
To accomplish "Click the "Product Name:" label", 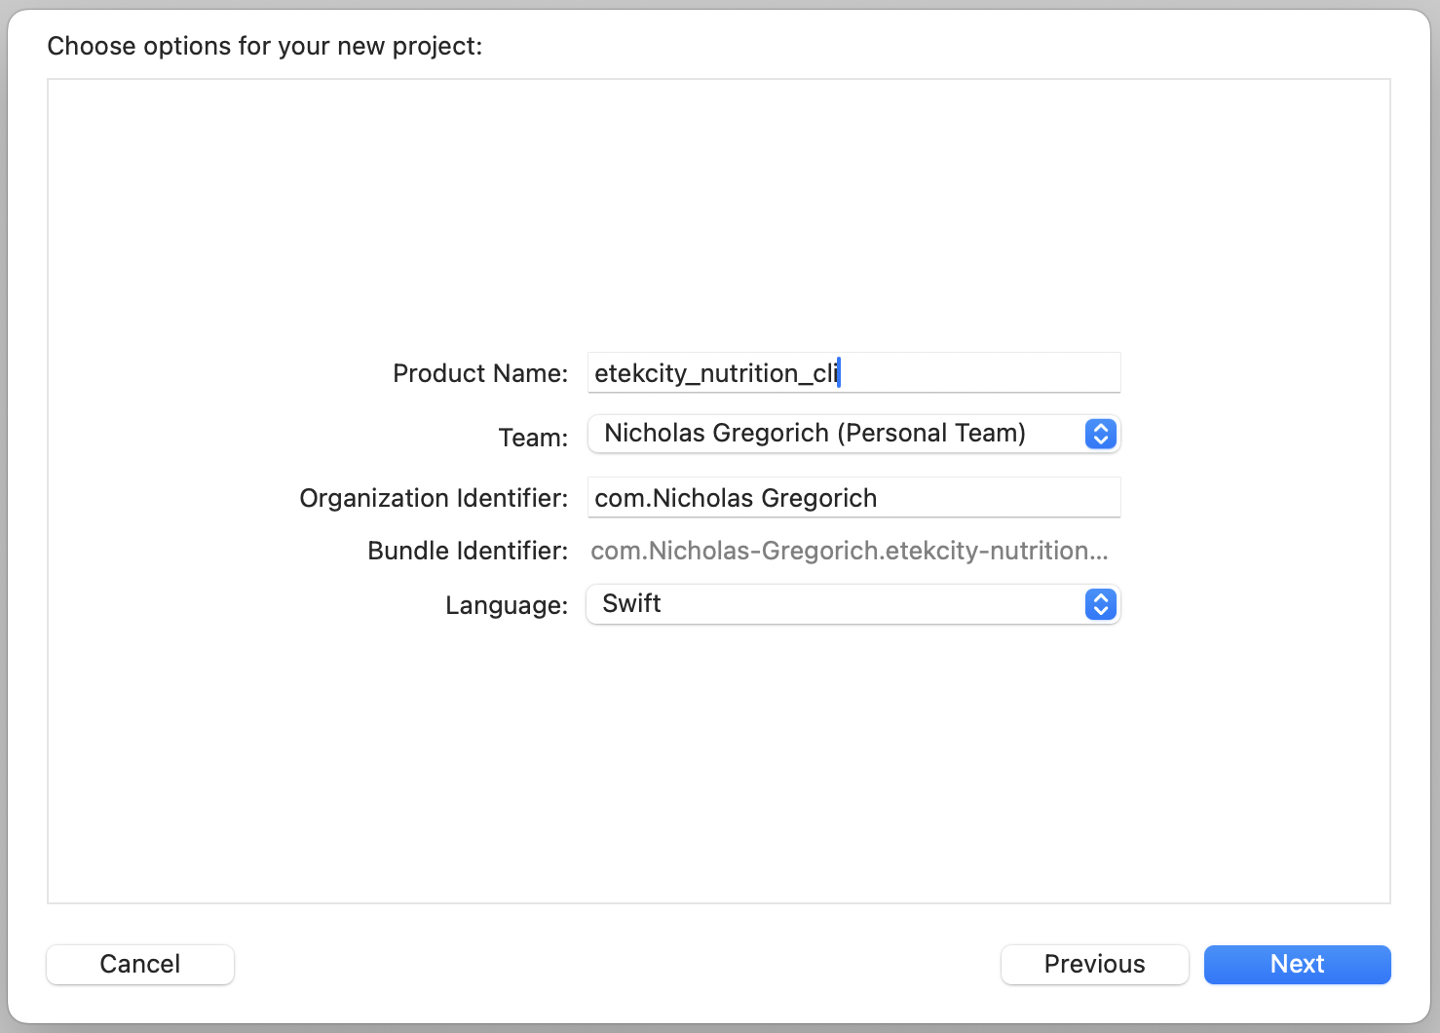I will pyautogui.click(x=480, y=373).
